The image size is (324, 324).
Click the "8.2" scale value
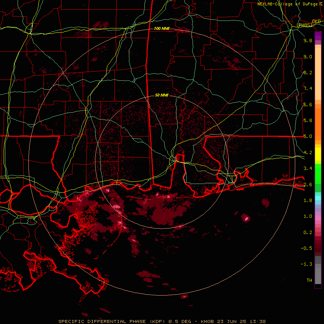click(x=308, y=72)
